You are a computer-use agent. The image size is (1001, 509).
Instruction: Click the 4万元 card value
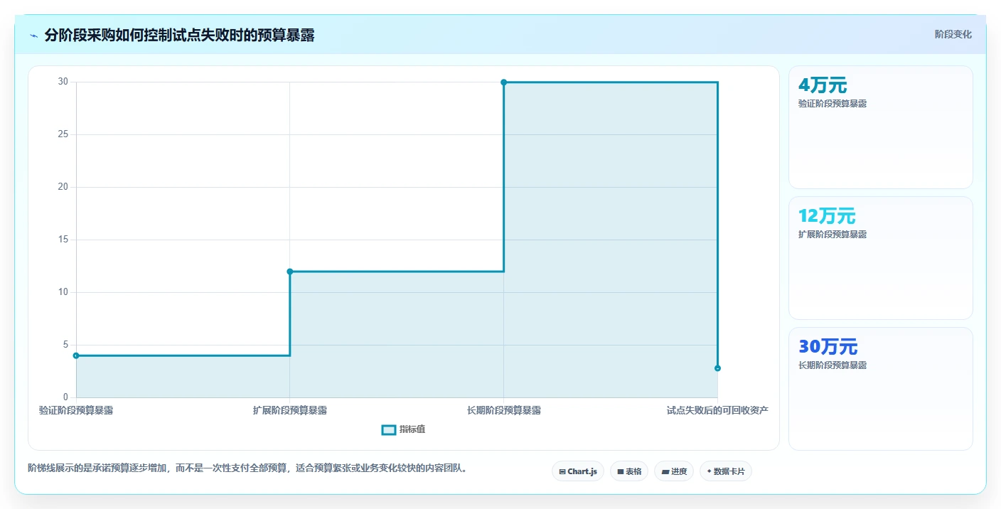823,85
